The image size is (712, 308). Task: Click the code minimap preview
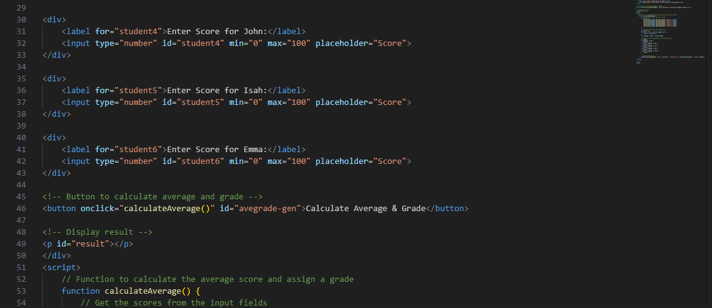(x=671, y=32)
